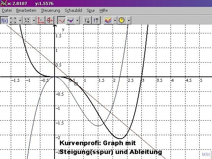The height and width of the screenshot is (159, 212).
Task: Click the small square marker on the curve
Action: (x=76, y=84)
